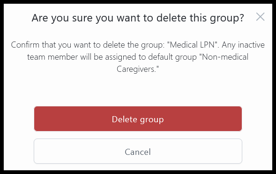276x174 pixels.
Task: Select the Delete group option
Action: pyautogui.click(x=138, y=118)
